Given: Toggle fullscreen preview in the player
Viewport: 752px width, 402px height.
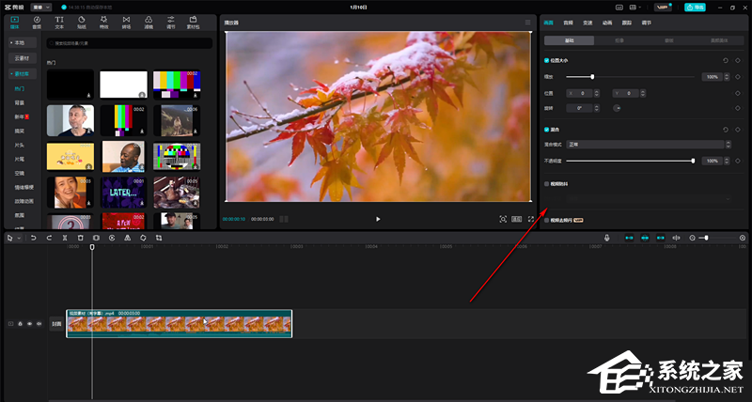Looking at the screenshot, I should click(531, 219).
